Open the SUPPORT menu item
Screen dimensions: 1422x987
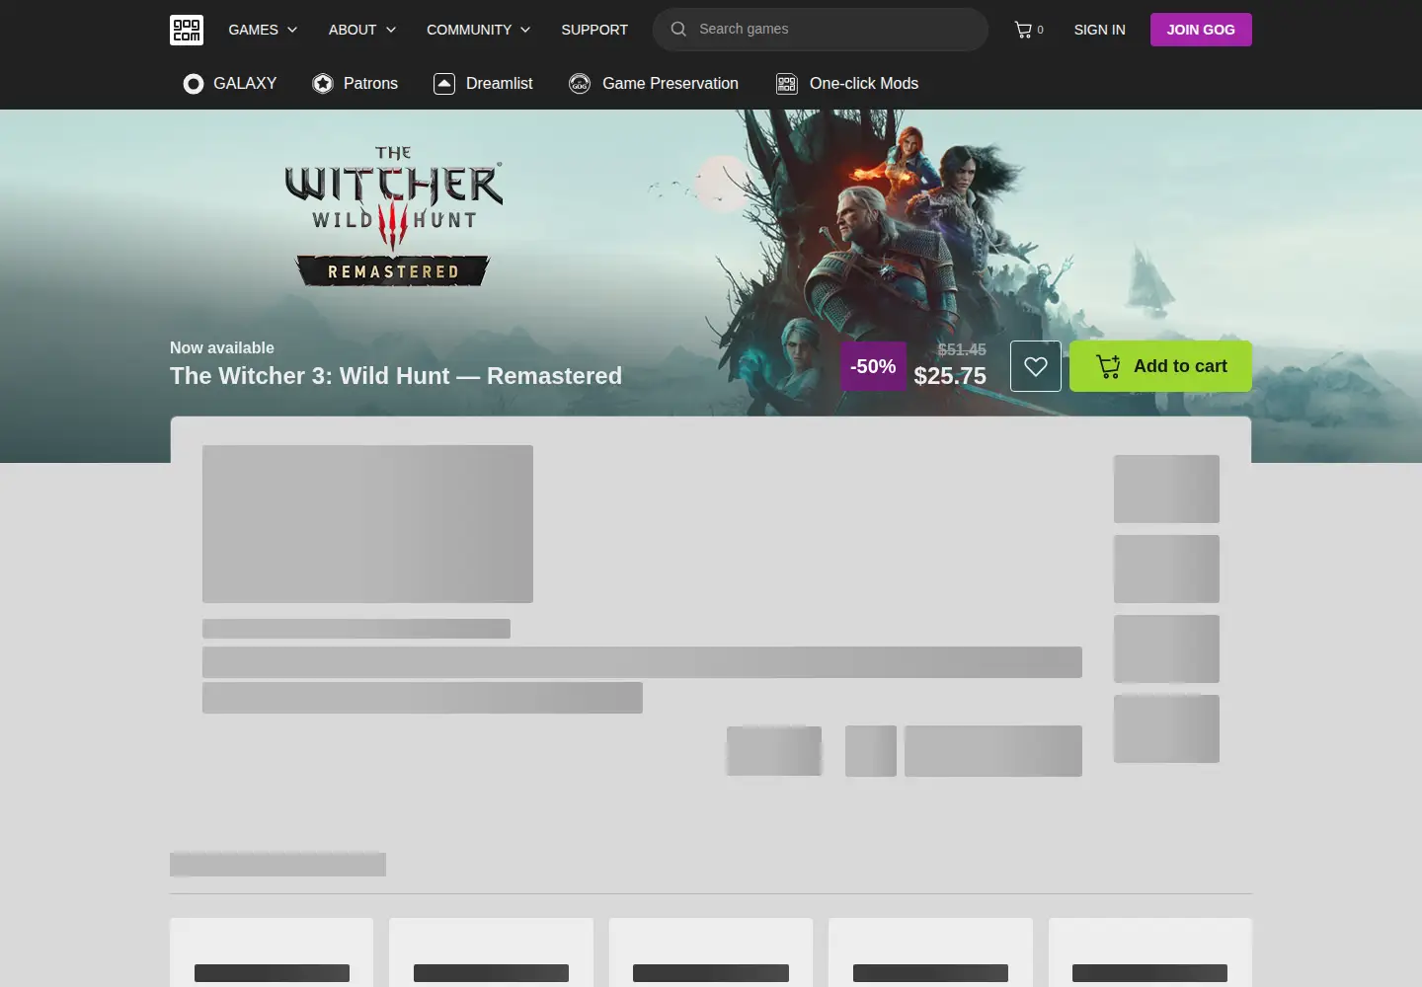(594, 30)
